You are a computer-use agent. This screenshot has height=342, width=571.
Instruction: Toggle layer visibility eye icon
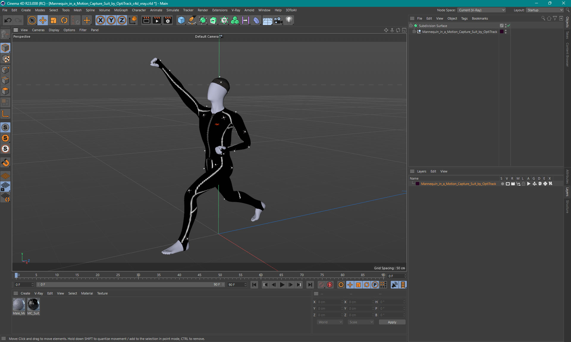coord(508,184)
